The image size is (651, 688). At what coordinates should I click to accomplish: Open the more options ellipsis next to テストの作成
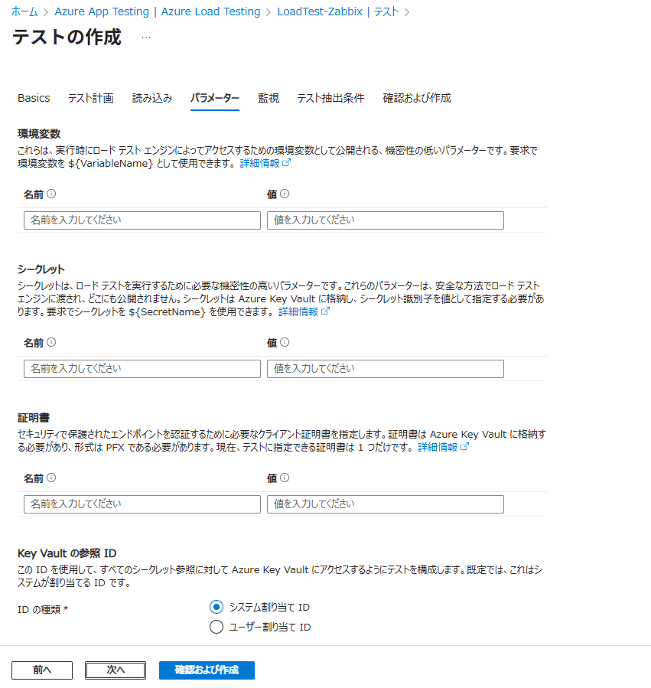(x=146, y=37)
